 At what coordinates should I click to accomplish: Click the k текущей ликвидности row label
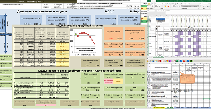tap(22, 88)
